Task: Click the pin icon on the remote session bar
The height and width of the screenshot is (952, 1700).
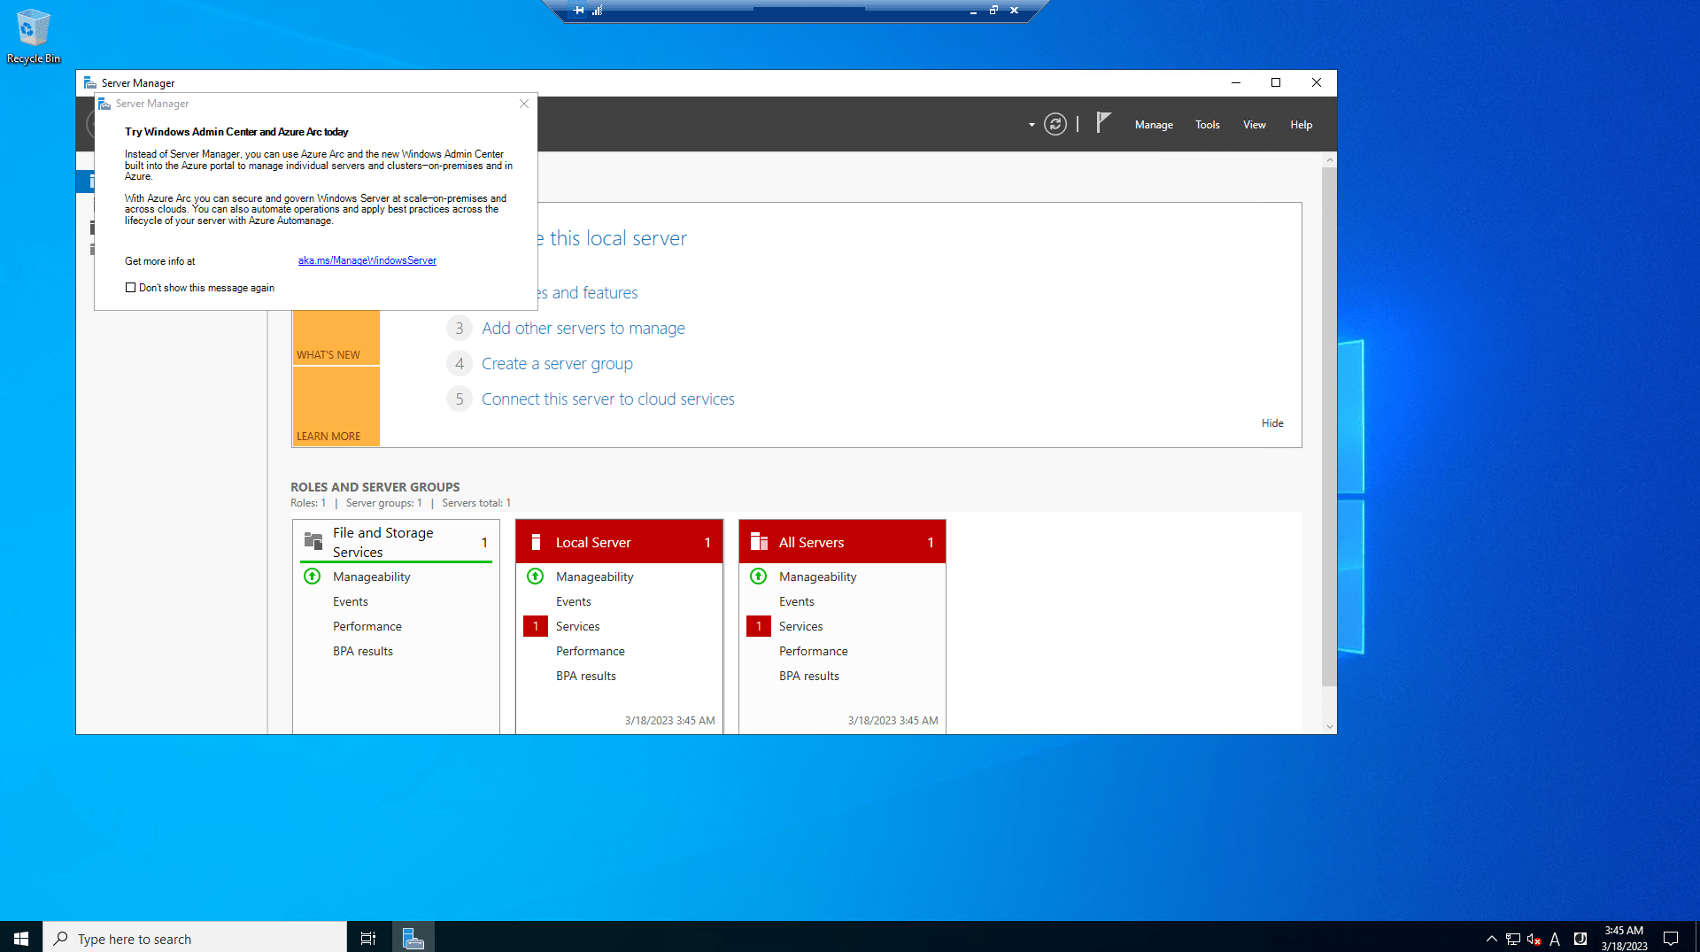Action: click(578, 11)
